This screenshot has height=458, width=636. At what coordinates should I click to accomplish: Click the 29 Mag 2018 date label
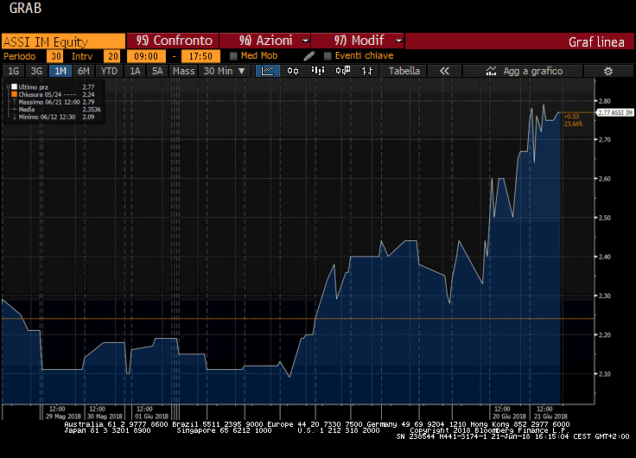click(63, 417)
